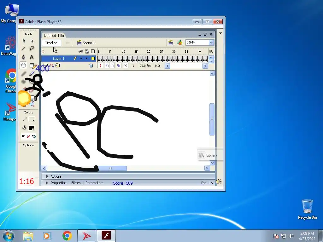Click the center frame button
Screen dimensions: 323x242
[x=100, y=66]
